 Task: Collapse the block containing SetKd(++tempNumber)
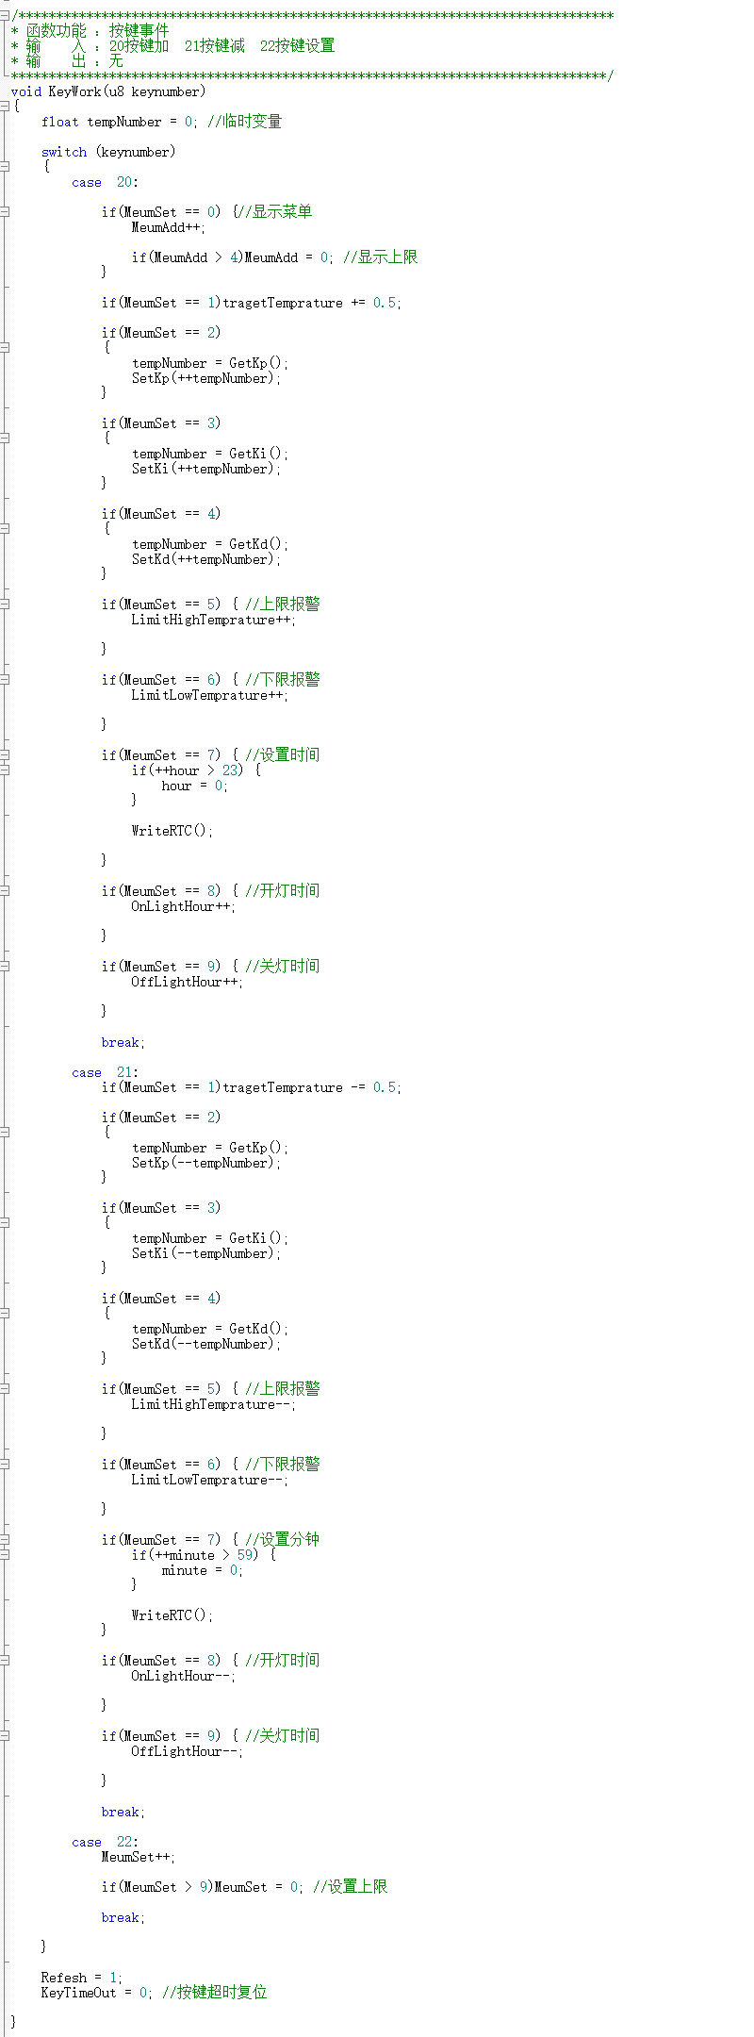(5, 529)
